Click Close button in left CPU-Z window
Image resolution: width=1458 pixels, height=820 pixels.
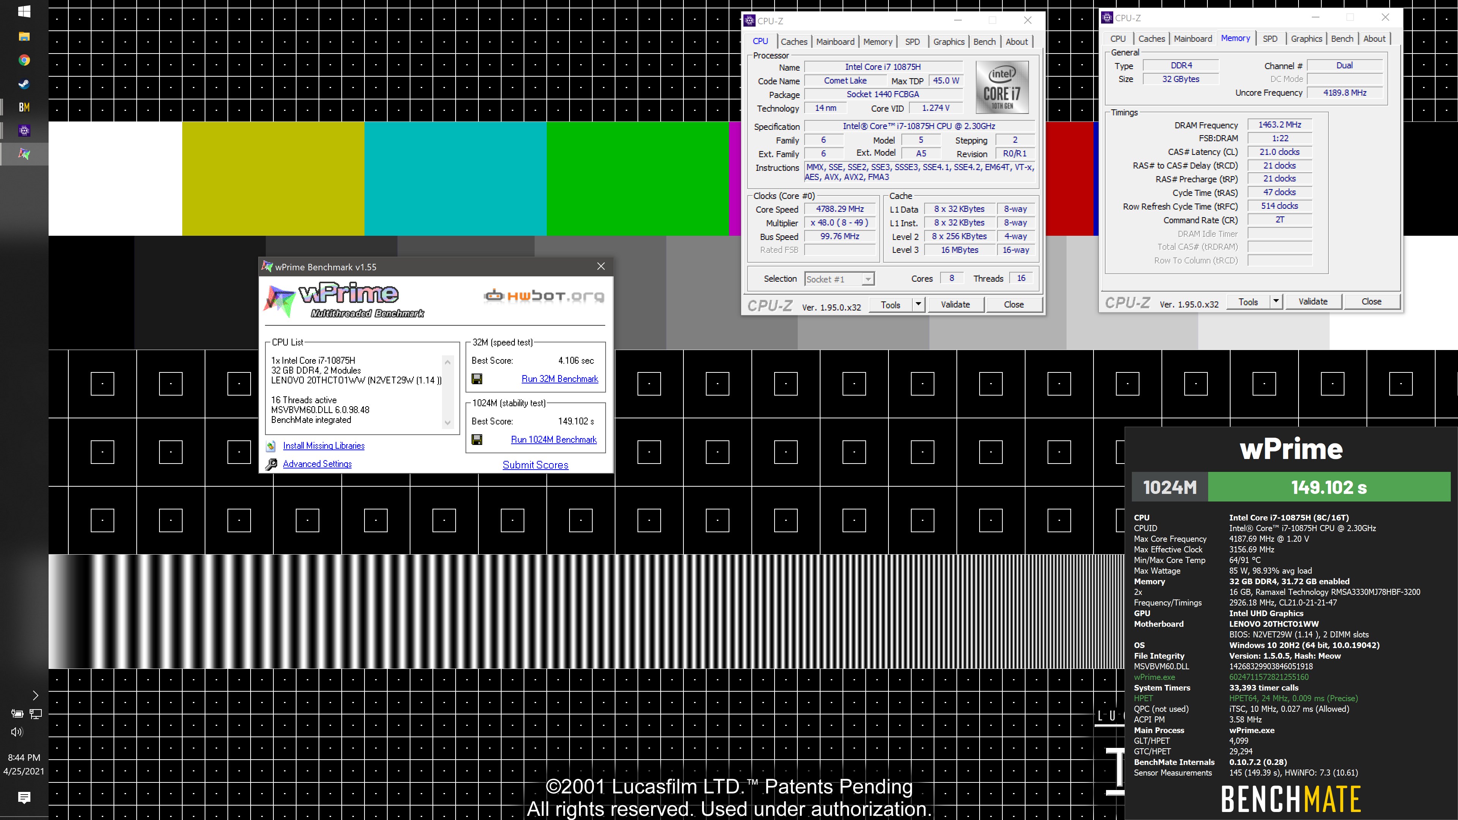[x=1013, y=304]
